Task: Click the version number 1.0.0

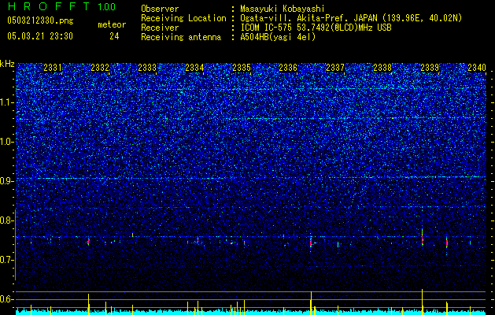Action: point(107,6)
